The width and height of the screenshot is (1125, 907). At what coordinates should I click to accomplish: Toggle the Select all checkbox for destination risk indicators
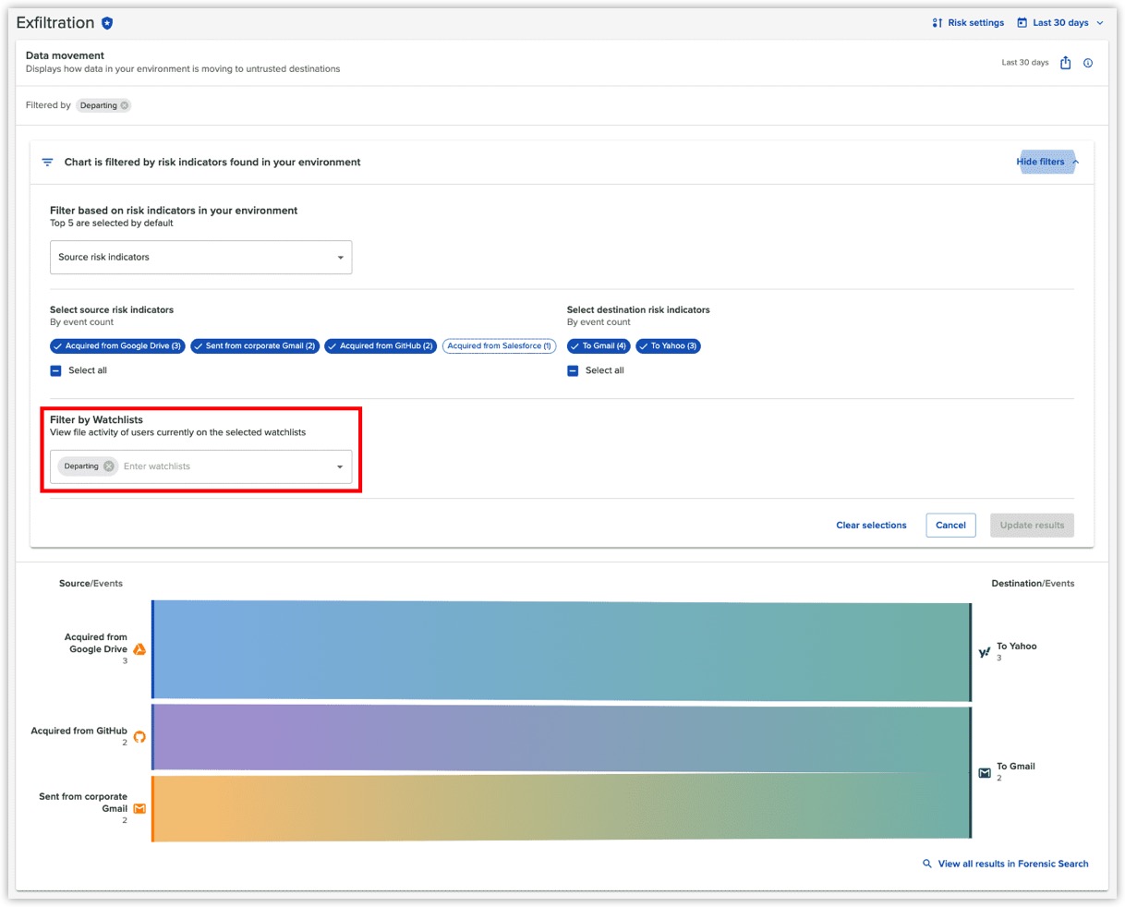(x=574, y=369)
